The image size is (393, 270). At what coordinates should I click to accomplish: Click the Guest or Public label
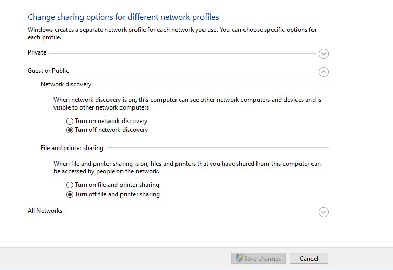tap(48, 71)
